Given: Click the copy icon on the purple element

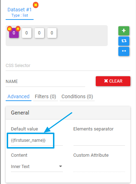Looking at the screenshot, I should 10,29.
